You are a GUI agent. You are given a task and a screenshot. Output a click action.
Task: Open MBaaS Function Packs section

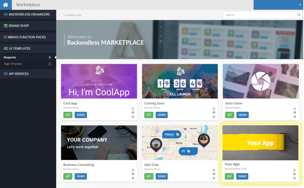point(28,37)
